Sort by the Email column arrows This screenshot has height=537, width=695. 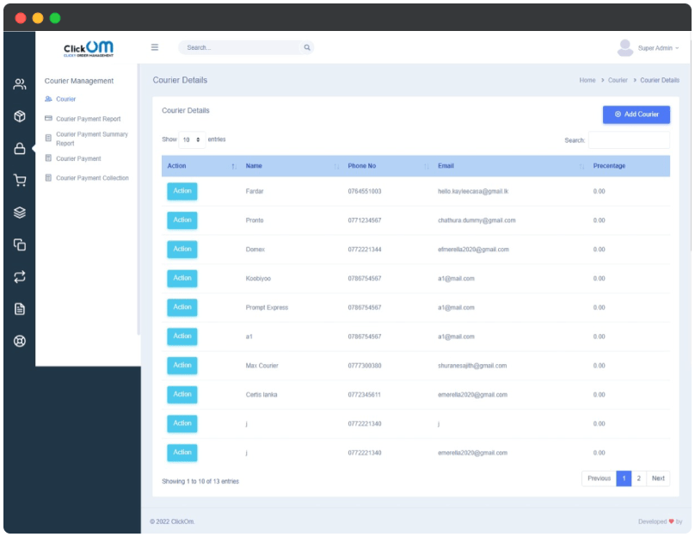(x=581, y=166)
